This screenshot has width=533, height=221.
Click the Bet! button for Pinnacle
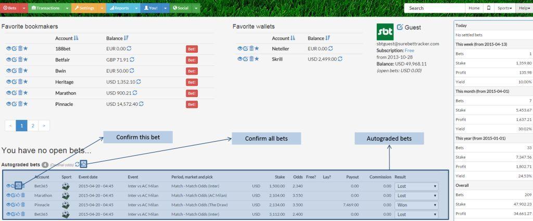click(192, 104)
